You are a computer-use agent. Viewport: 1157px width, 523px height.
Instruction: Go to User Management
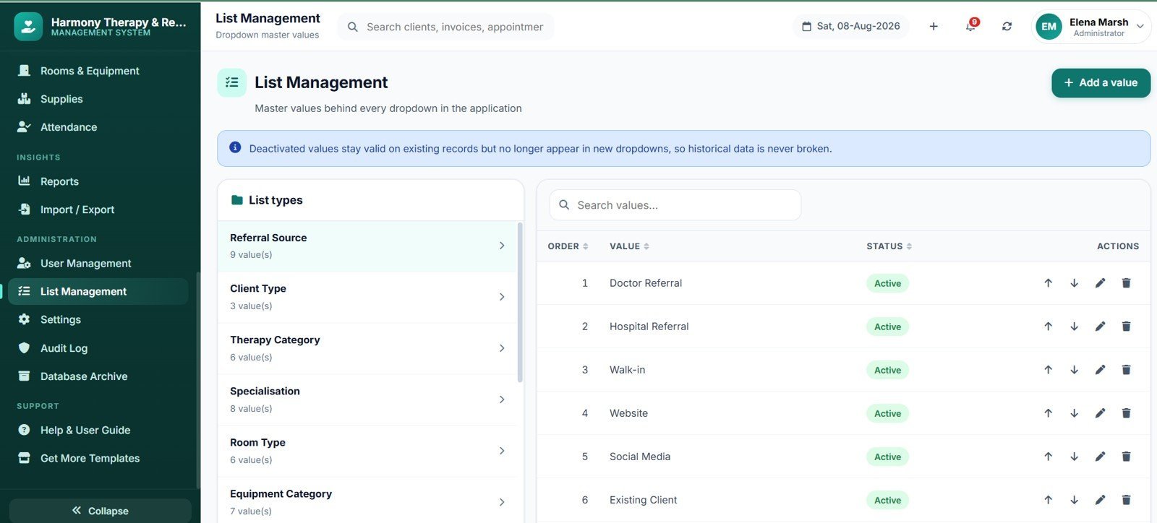(x=98, y=263)
